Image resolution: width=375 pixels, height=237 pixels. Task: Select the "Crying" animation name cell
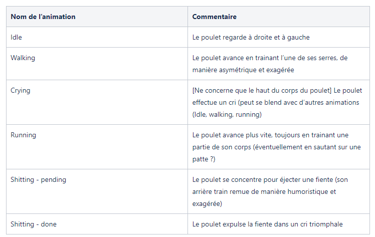21,91
